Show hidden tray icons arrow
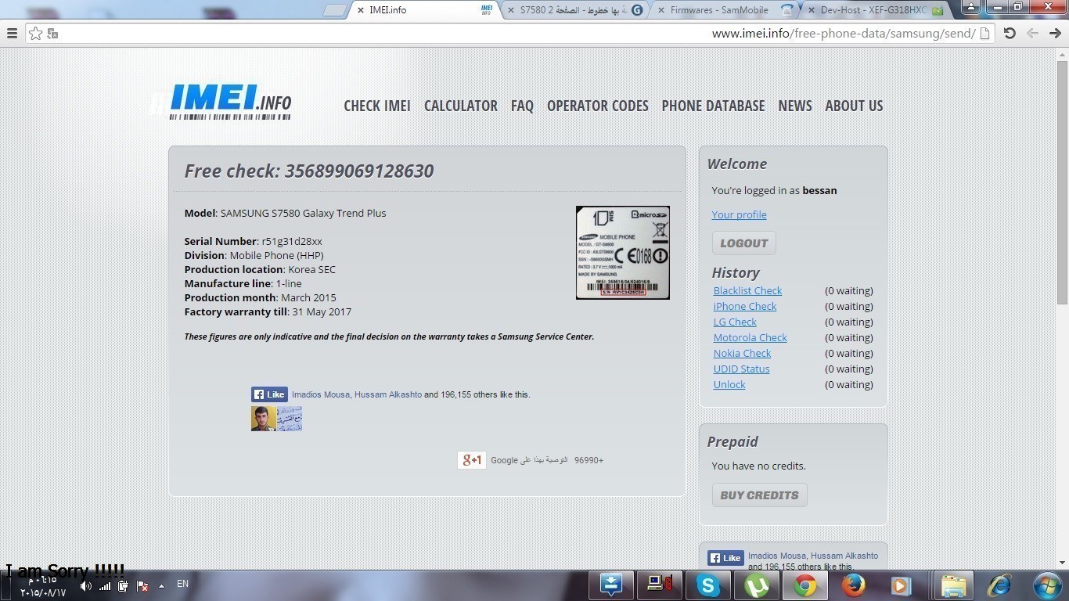This screenshot has width=1069, height=601. [x=161, y=586]
